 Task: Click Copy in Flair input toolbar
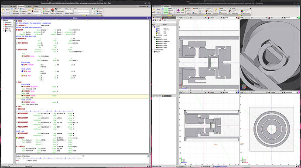pos(8,13)
